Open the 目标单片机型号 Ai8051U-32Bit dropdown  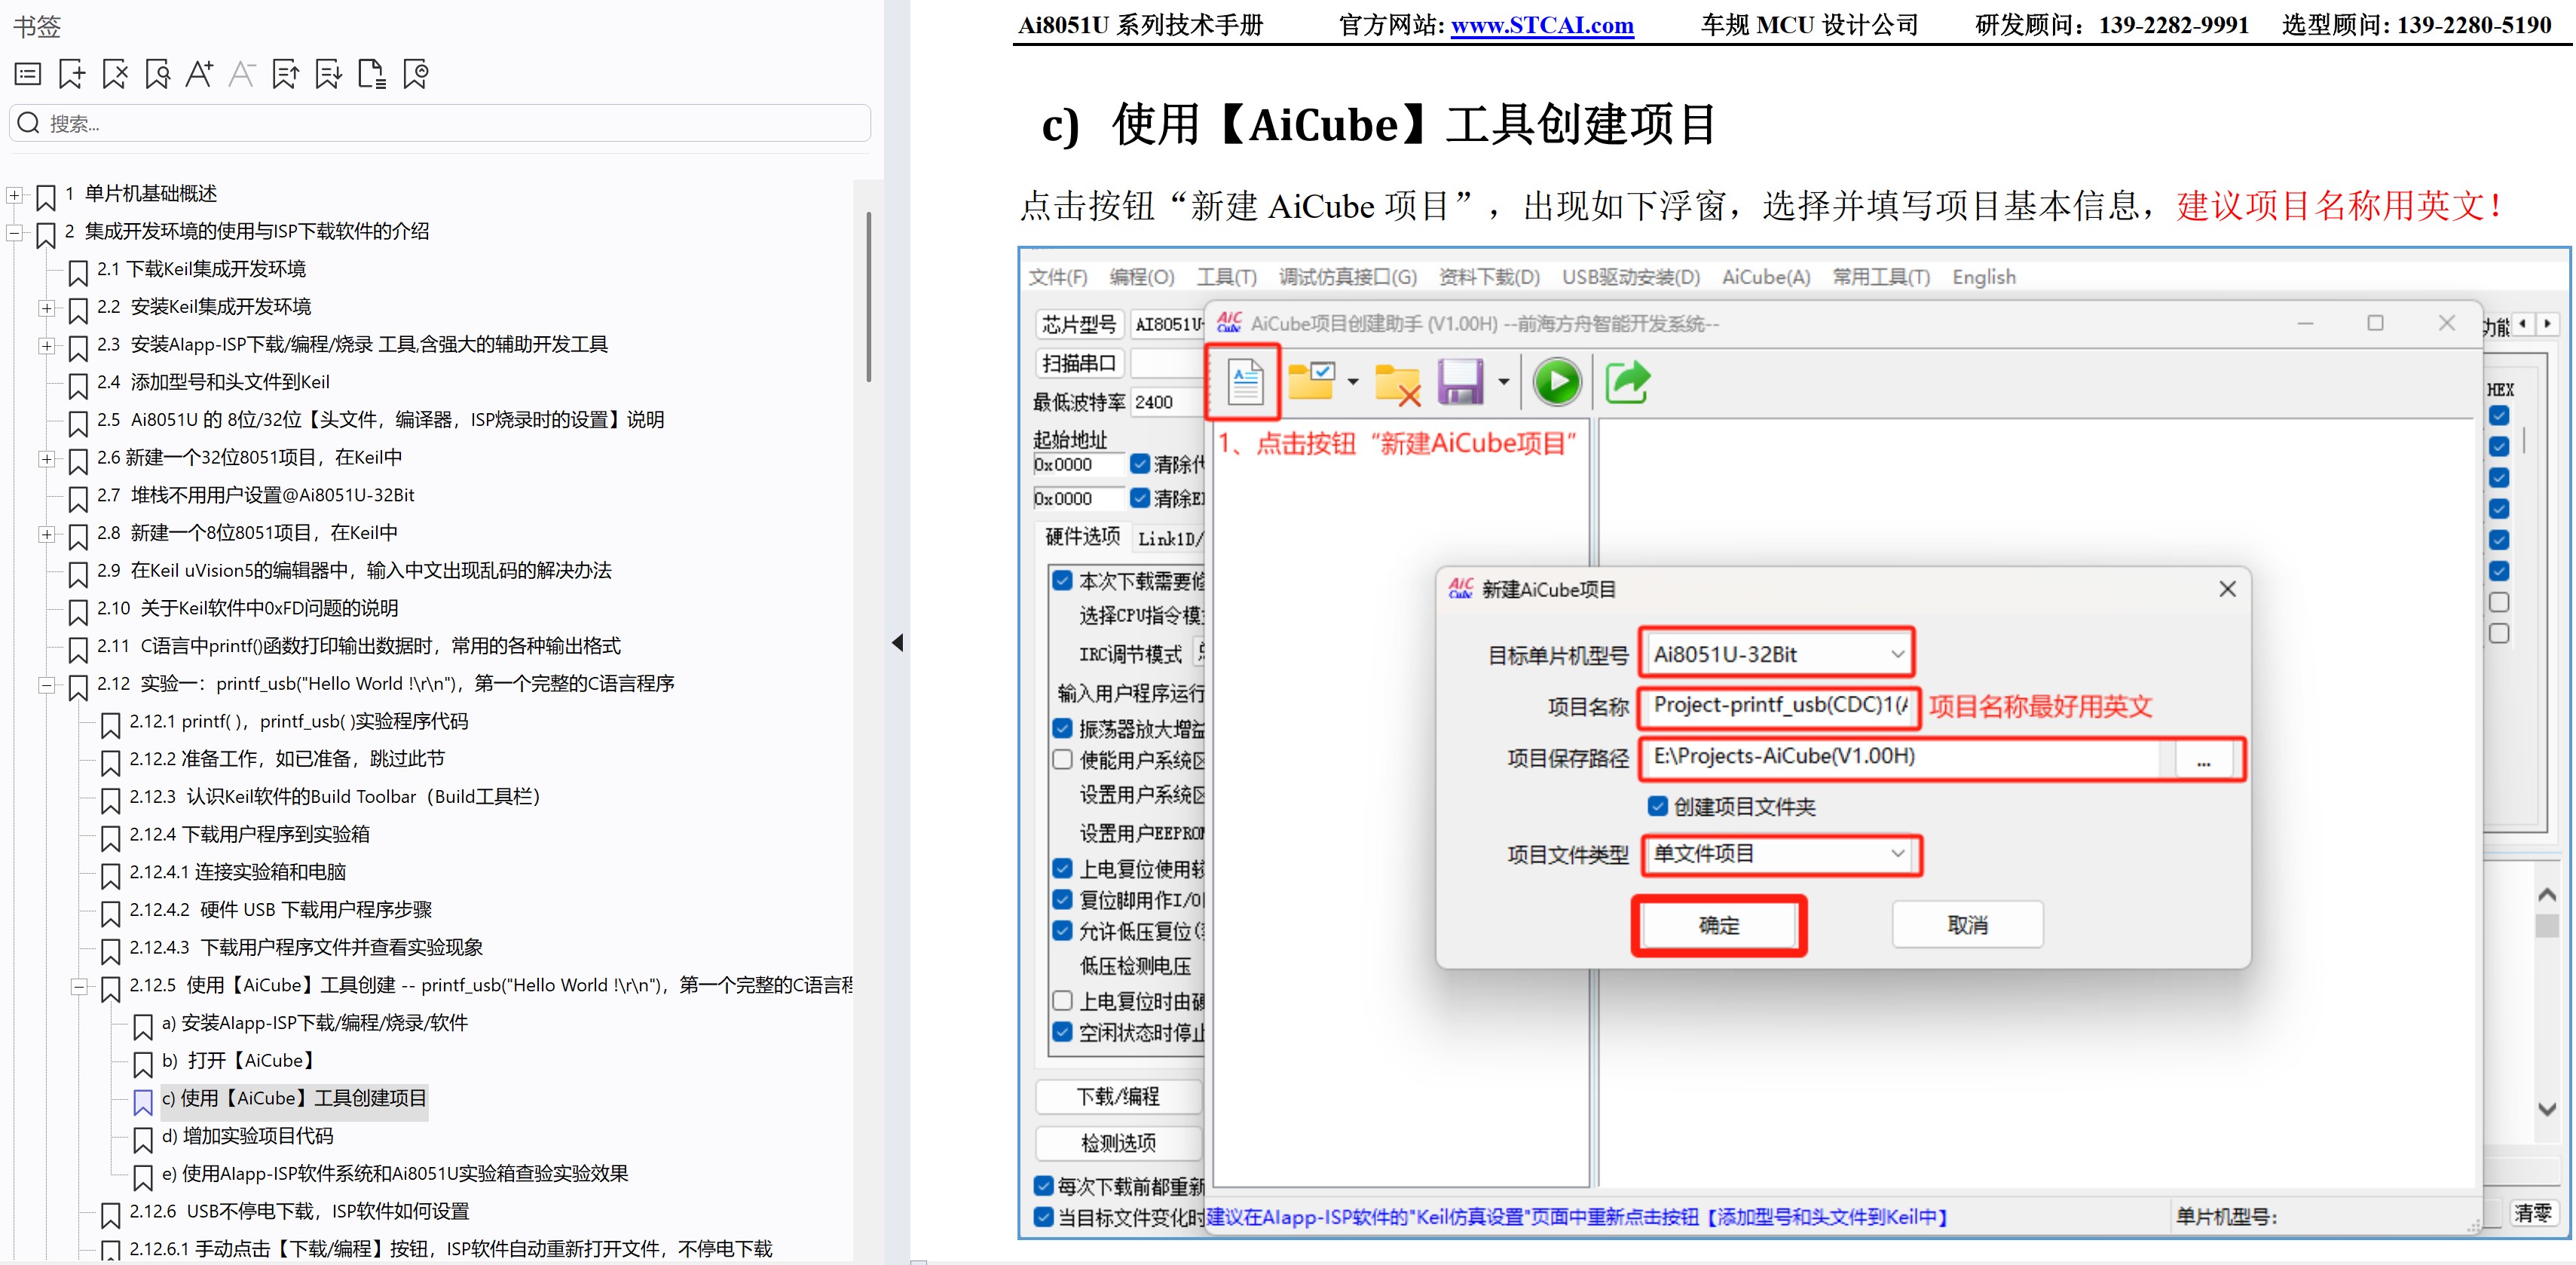[x=1778, y=654]
